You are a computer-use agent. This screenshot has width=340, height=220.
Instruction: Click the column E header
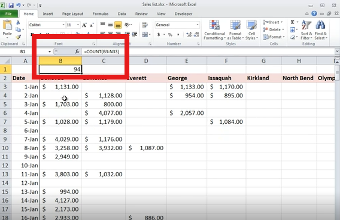pyautogui.click(x=187, y=61)
